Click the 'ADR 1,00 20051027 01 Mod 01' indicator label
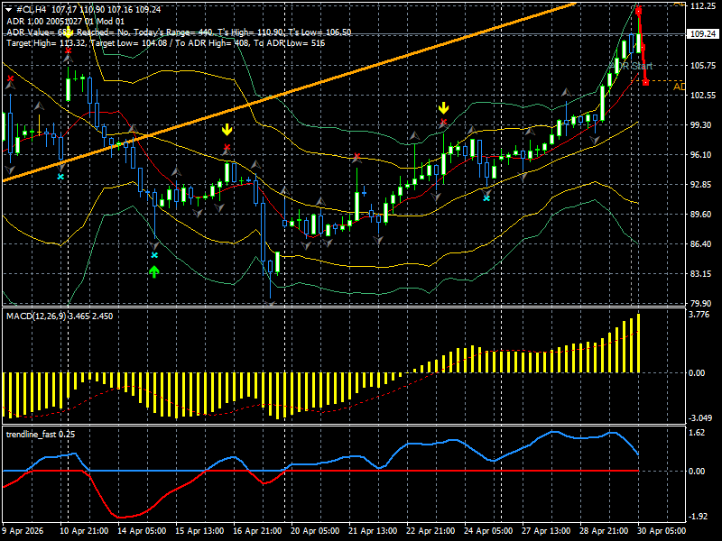Image resolution: width=722 pixels, height=541 pixels. pos(65,21)
